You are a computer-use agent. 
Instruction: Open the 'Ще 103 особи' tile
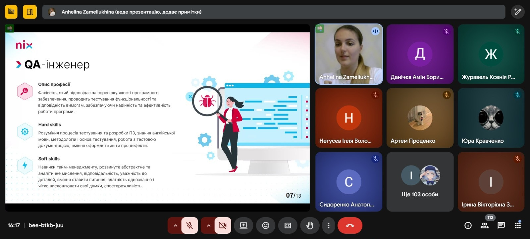pyautogui.click(x=420, y=182)
